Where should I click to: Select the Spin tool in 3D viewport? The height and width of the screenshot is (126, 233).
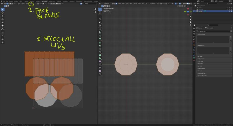click(100, 58)
